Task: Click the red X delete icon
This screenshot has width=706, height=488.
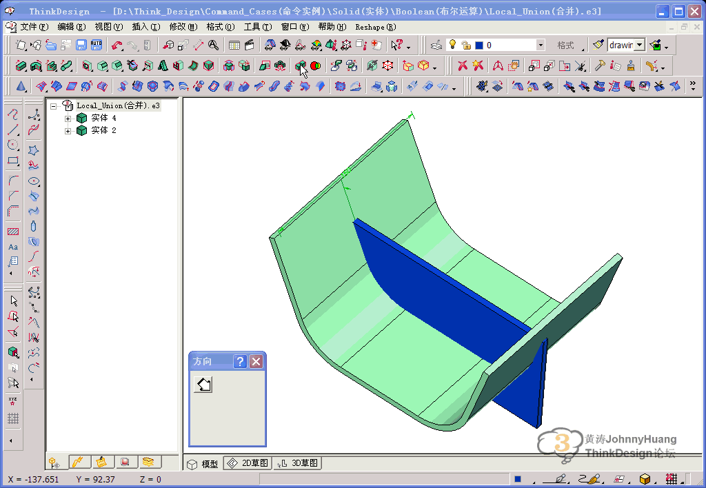Action: point(463,66)
